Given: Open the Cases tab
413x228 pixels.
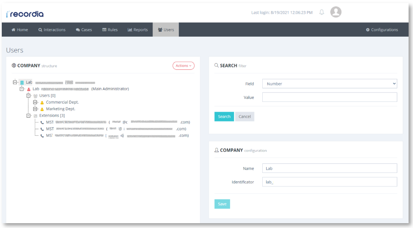Looking at the screenshot, I should click(84, 30).
